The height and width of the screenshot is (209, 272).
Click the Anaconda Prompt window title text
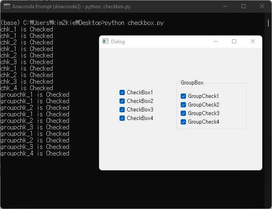point(71,7)
